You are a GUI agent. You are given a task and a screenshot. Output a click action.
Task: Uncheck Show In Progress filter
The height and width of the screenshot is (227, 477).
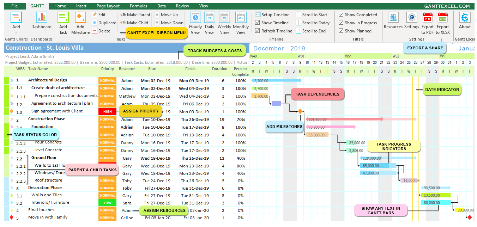pyautogui.click(x=341, y=23)
